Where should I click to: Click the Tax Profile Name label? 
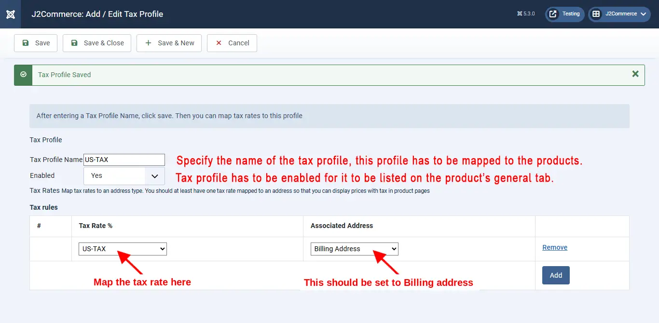pyautogui.click(x=56, y=160)
